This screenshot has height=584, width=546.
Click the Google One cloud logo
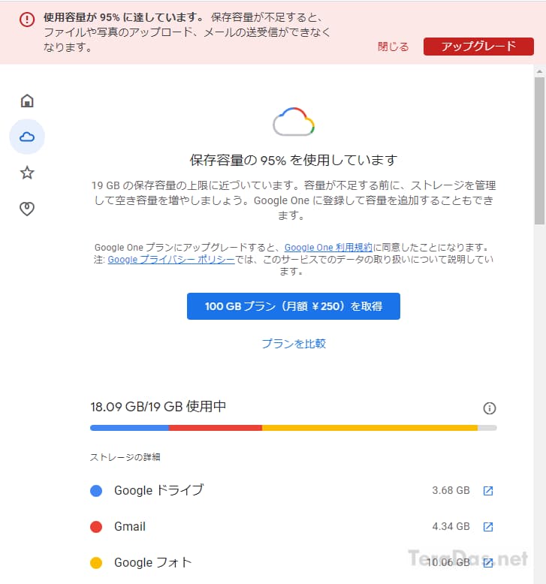pyautogui.click(x=294, y=122)
